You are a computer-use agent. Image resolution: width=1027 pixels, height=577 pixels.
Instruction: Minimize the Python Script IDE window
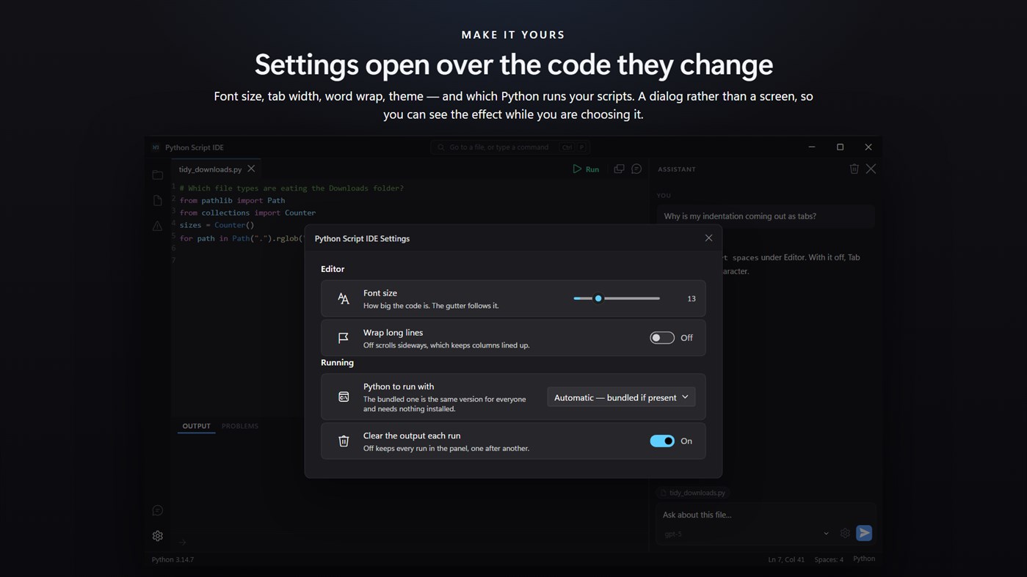(x=811, y=147)
